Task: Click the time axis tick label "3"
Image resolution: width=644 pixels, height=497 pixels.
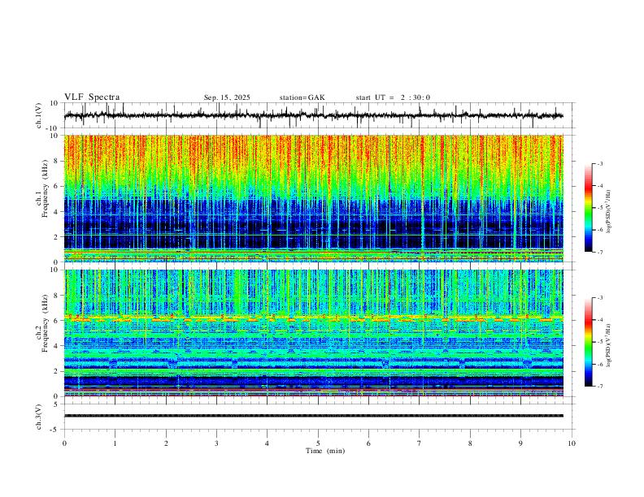Action: pyautogui.click(x=216, y=443)
